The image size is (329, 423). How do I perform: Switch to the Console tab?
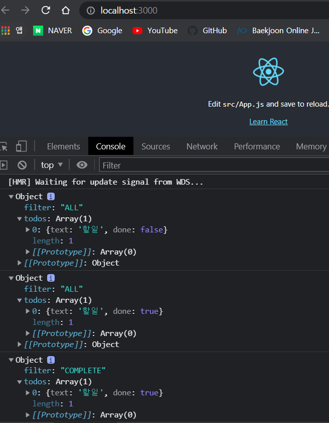[110, 146]
